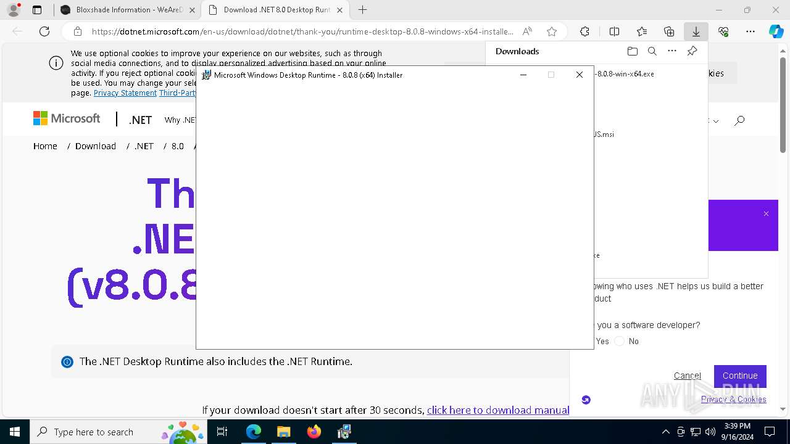Open the network tray icon
Viewport: 790px width, 444px height.
pos(696,432)
